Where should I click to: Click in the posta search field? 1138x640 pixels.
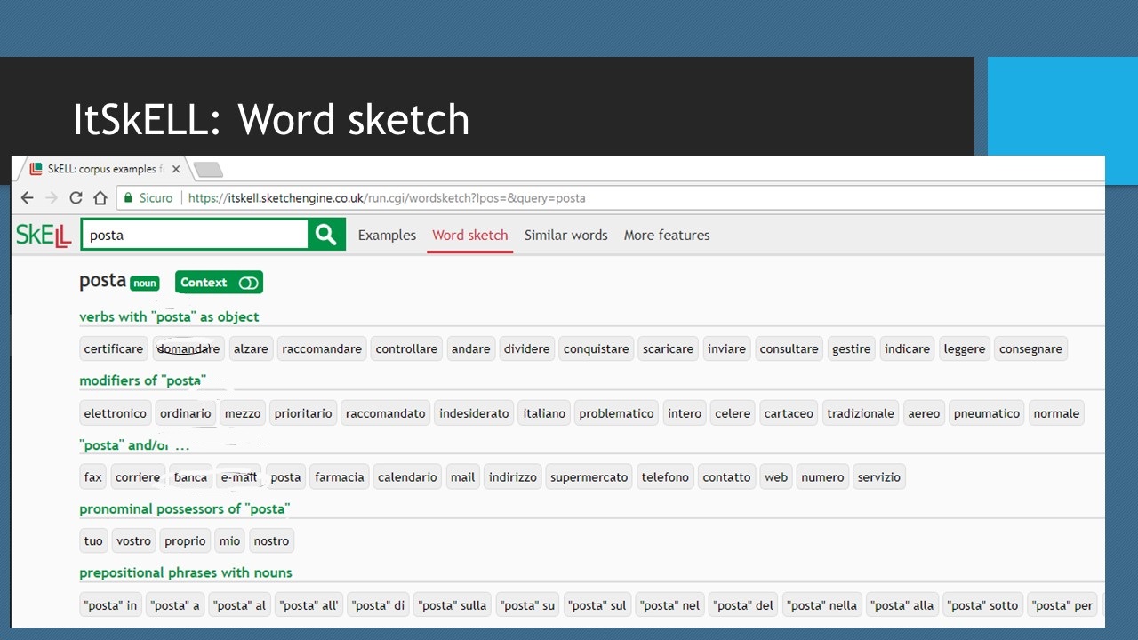click(196, 236)
